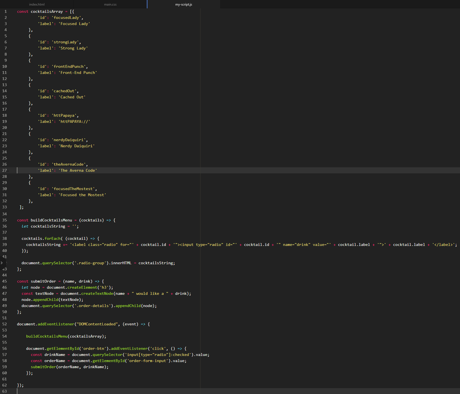
Task: Place cursor on the cocktailsArray declaration
Action: [47, 11]
